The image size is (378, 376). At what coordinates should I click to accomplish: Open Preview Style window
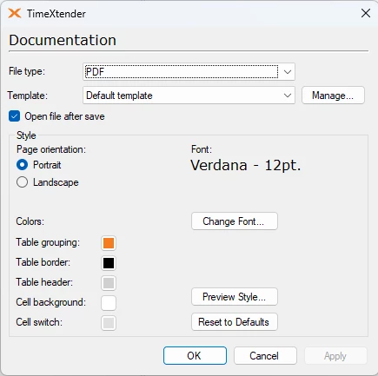point(235,297)
